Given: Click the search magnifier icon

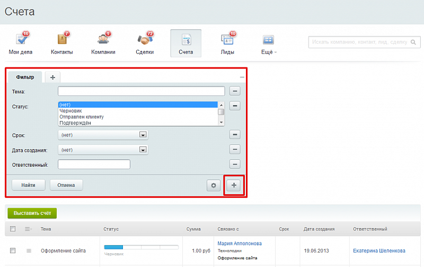Looking at the screenshot, I should click(x=413, y=42).
